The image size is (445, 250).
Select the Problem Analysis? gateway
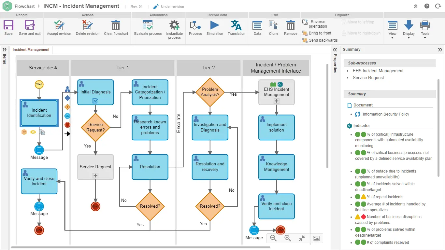pos(210,92)
